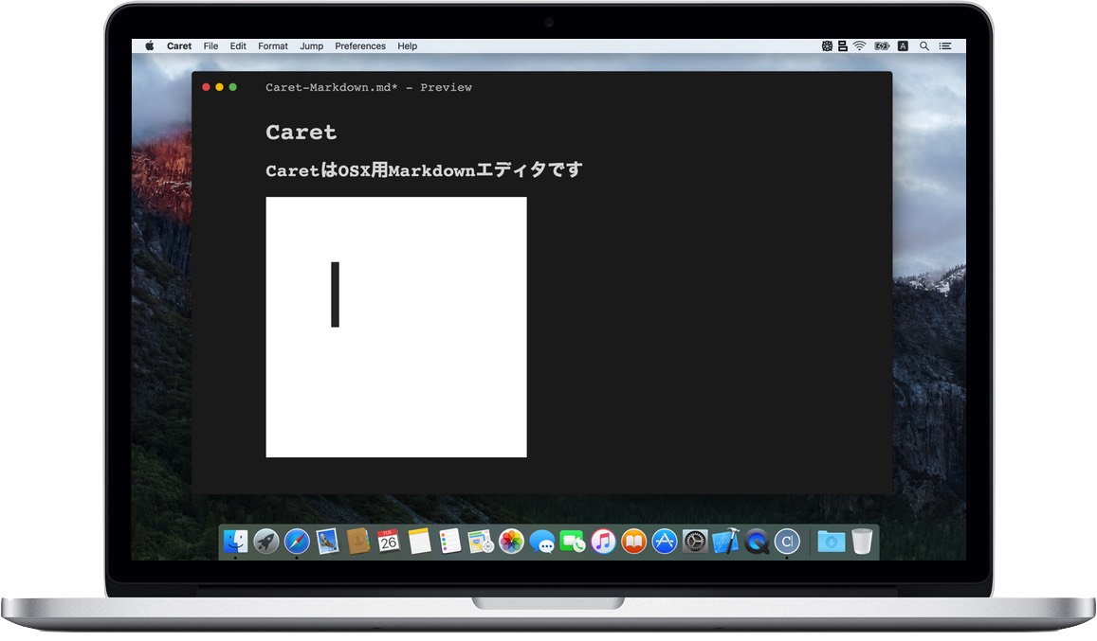
Task: Open App Store from the Dock
Action: click(x=665, y=541)
